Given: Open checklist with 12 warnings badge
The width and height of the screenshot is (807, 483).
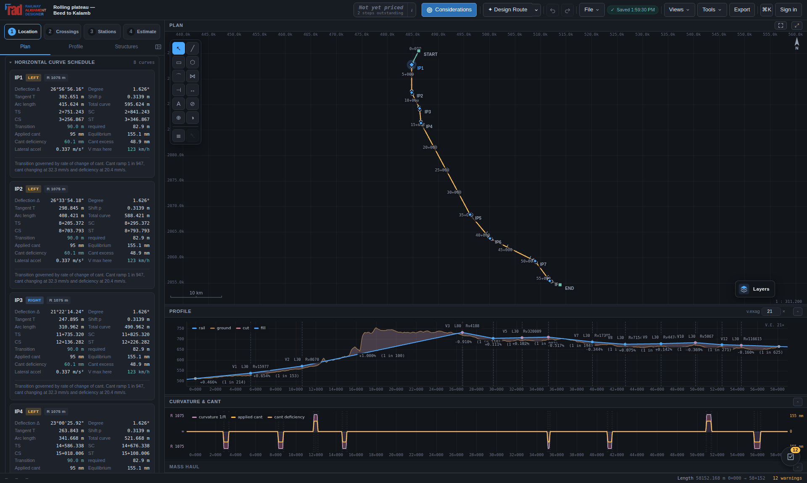Looking at the screenshot, I should pyautogui.click(x=791, y=457).
